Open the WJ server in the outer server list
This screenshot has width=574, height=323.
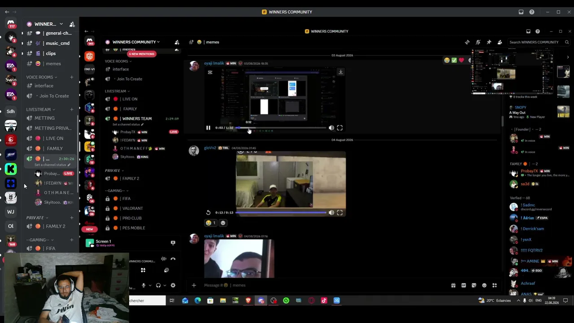tap(11, 212)
